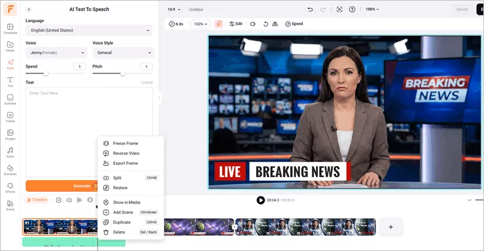The height and width of the screenshot is (251, 484).
Task: Click the split icon in timeline toolbar
Action: coord(69,200)
